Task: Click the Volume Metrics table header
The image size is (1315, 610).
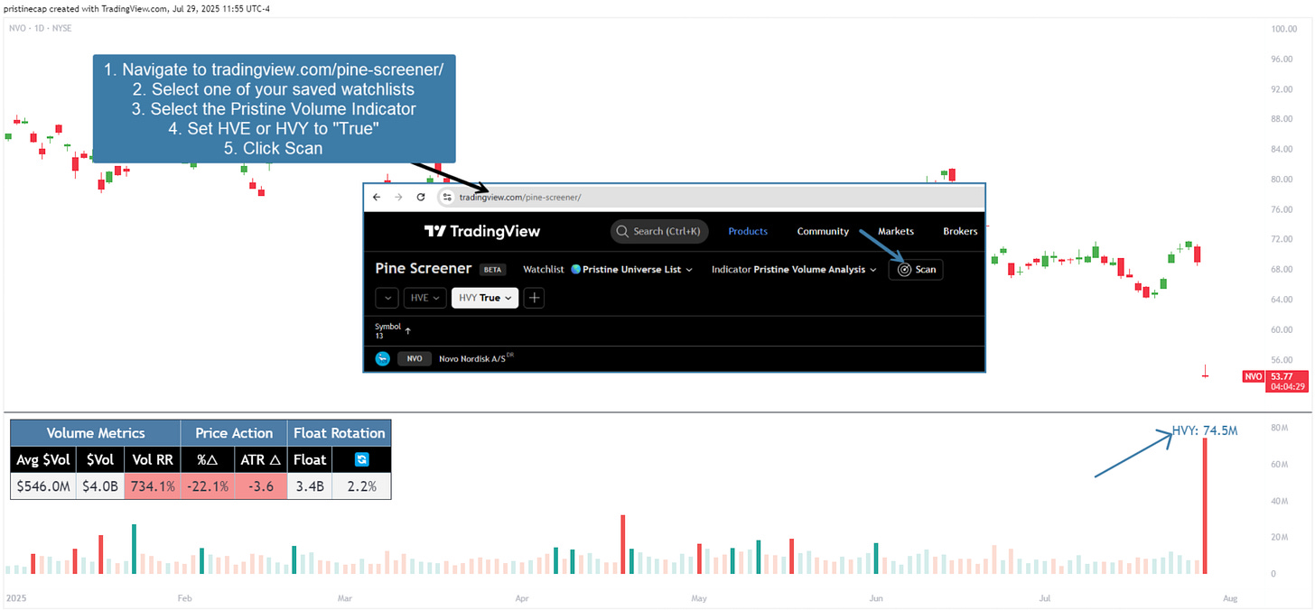Action: click(x=96, y=433)
